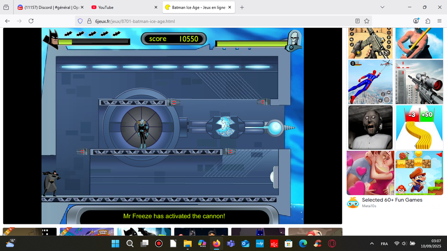Screen dimensions: 447x251
Task: Switch to the Discord #général tab
Action: (48, 7)
